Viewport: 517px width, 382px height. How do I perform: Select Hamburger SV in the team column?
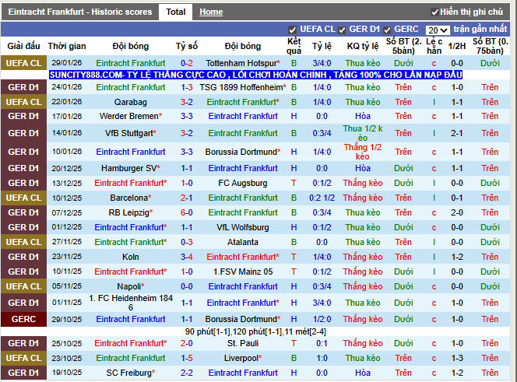point(131,168)
